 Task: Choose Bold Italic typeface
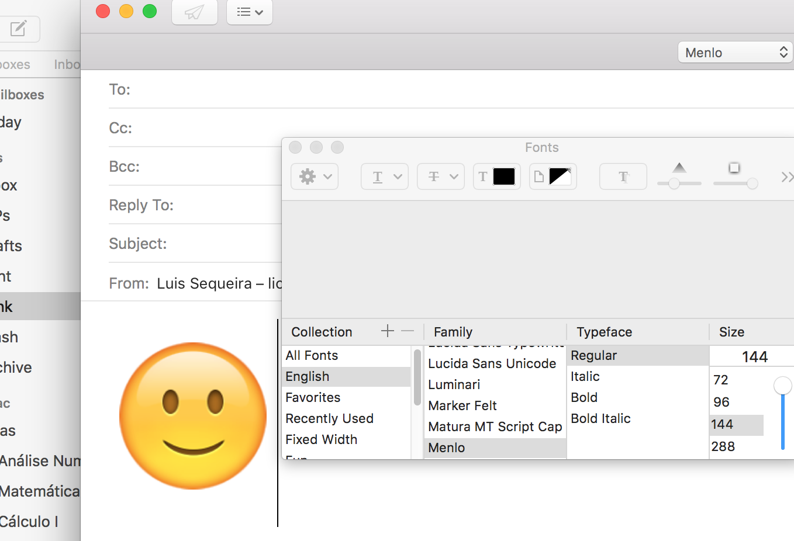click(600, 418)
